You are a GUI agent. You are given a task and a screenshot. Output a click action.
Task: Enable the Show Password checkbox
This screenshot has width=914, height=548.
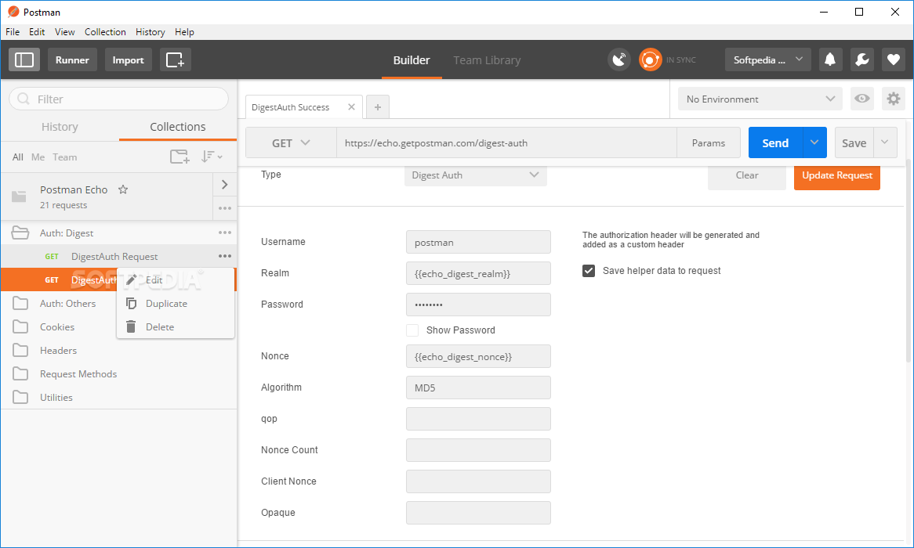point(412,330)
